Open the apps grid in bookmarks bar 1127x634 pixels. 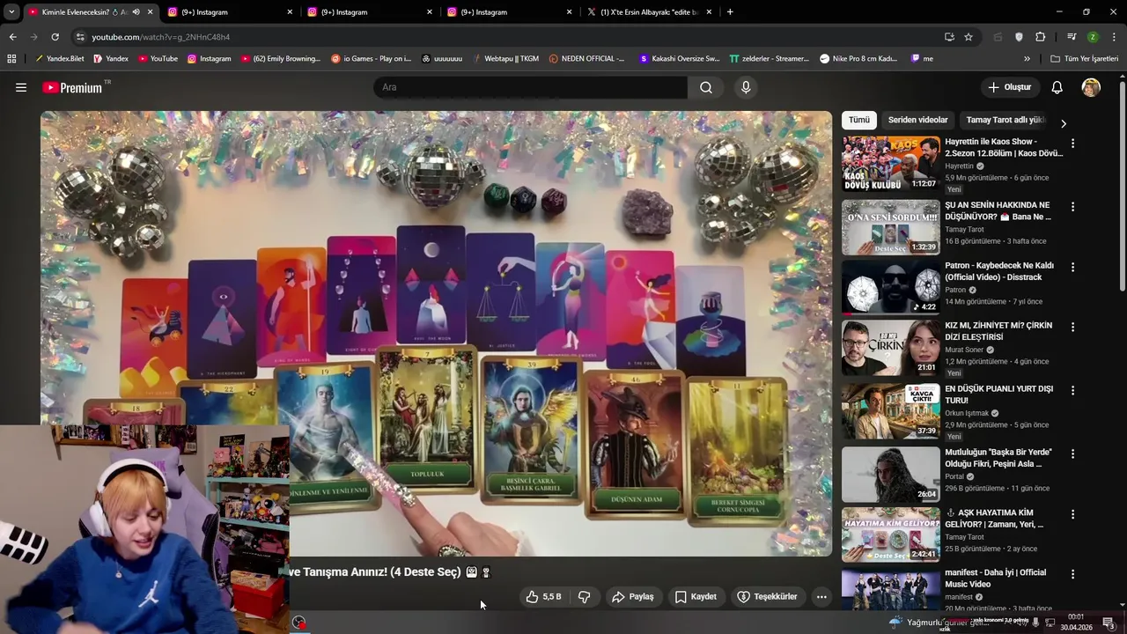[11, 59]
